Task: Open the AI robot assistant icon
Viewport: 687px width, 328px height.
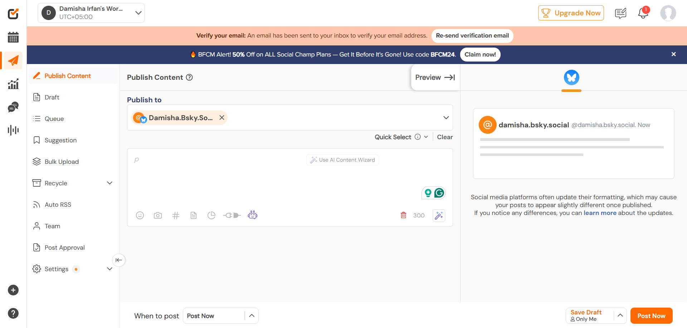Action: pos(253,215)
